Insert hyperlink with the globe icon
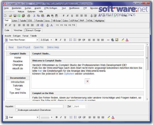 pyautogui.click(x=112, y=40)
